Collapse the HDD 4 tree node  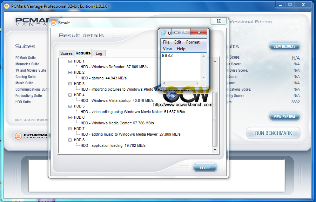click(x=70, y=95)
